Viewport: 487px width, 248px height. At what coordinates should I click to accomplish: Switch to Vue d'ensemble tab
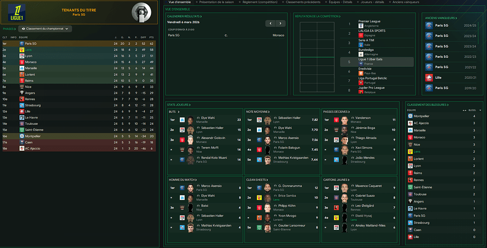pyautogui.click(x=180, y=2)
